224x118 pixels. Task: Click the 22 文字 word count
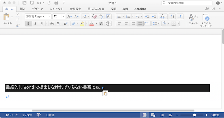[27, 115]
